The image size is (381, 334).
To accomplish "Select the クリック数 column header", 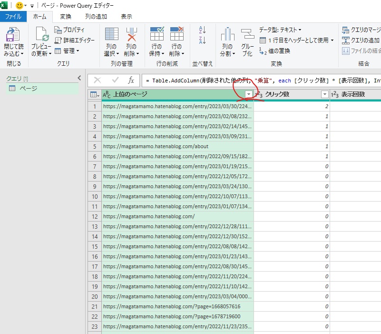I will tap(292, 94).
